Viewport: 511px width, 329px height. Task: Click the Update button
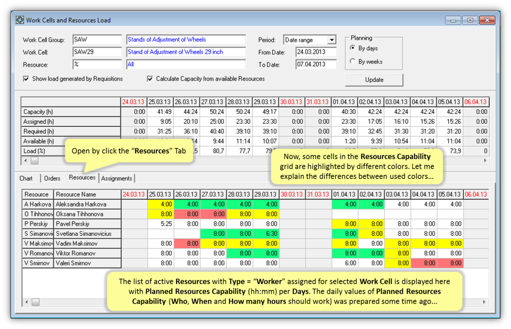[x=374, y=80]
